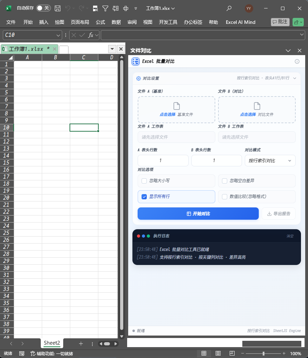Click the insert function fx icon
Screen dimensions: 308x358
pyautogui.click(x=91, y=35)
